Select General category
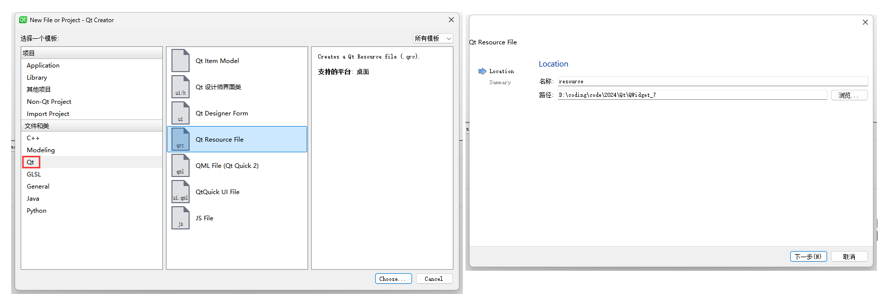 pyautogui.click(x=91, y=187)
